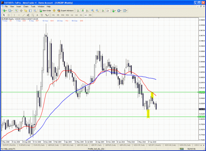The width and height of the screenshot is (206, 151).
Task: Open the Window menu
Action: 41,7
